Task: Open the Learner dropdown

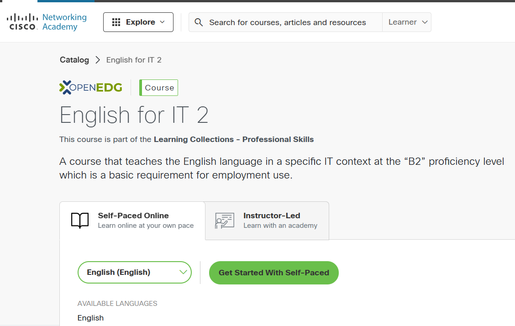Action: tap(406, 21)
